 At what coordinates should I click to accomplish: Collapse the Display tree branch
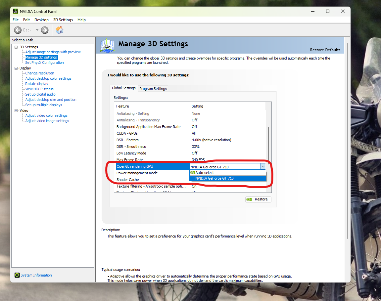16,68
